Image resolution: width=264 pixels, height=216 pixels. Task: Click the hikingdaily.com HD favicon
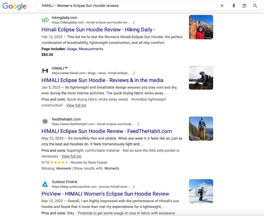45,20
